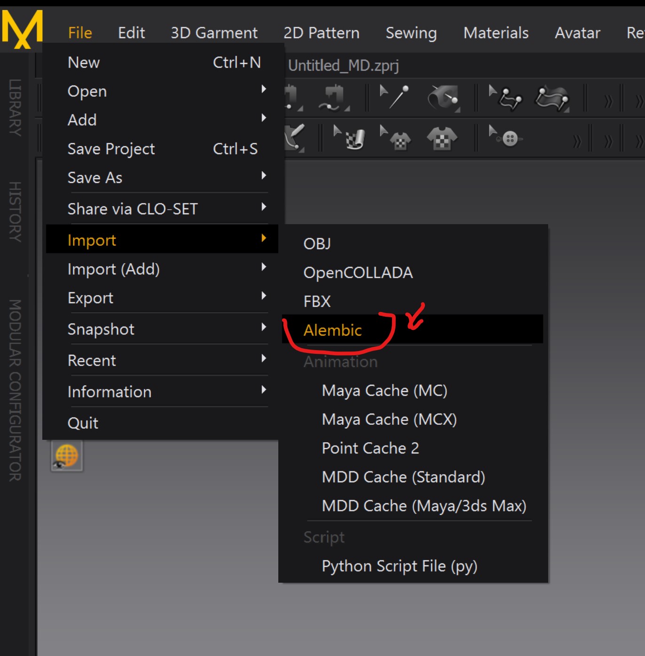Screen dimensions: 645x656
Task: Open the Snapshot submenu
Action: click(x=163, y=329)
